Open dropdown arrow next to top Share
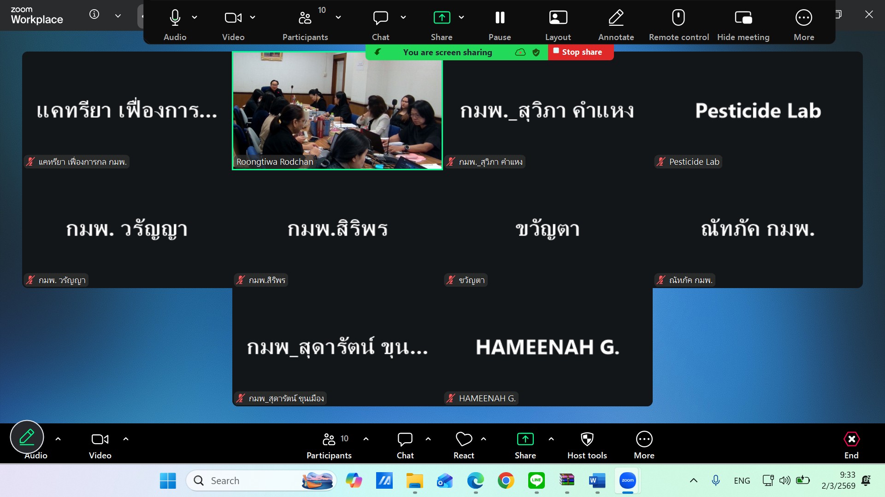Image resolution: width=885 pixels, height=497 pixels. click(x=461, y=17)
